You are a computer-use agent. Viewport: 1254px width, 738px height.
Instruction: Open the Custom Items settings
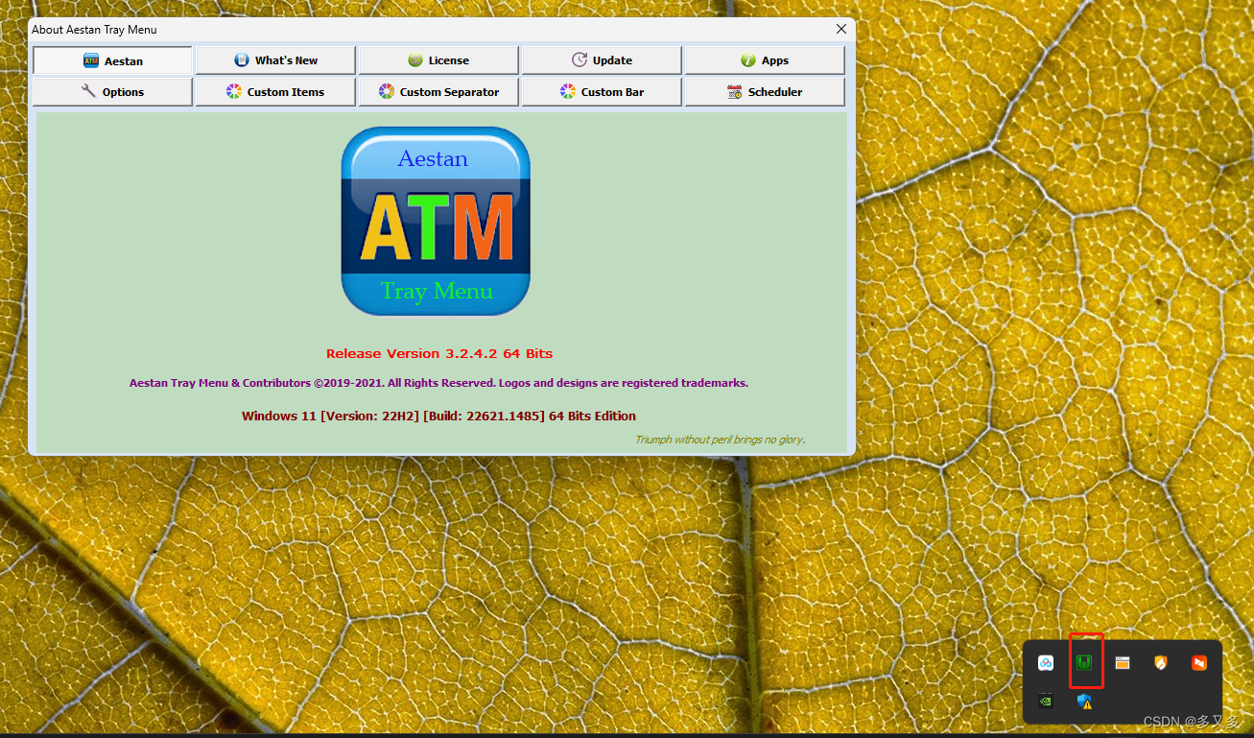(x=275, y=92)
